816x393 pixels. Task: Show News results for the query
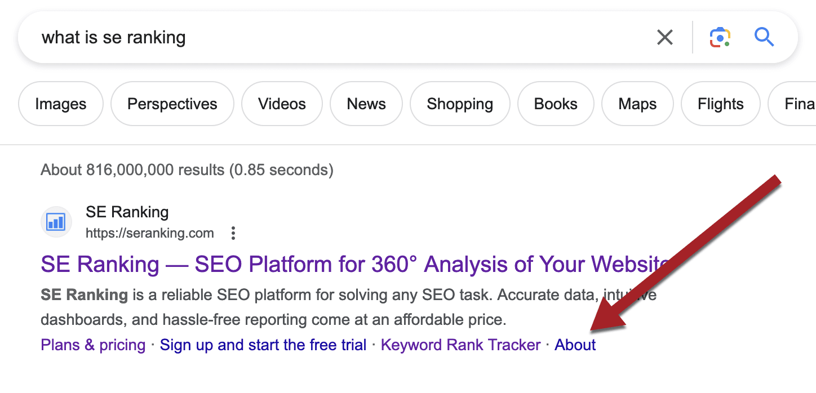(366, 104)
